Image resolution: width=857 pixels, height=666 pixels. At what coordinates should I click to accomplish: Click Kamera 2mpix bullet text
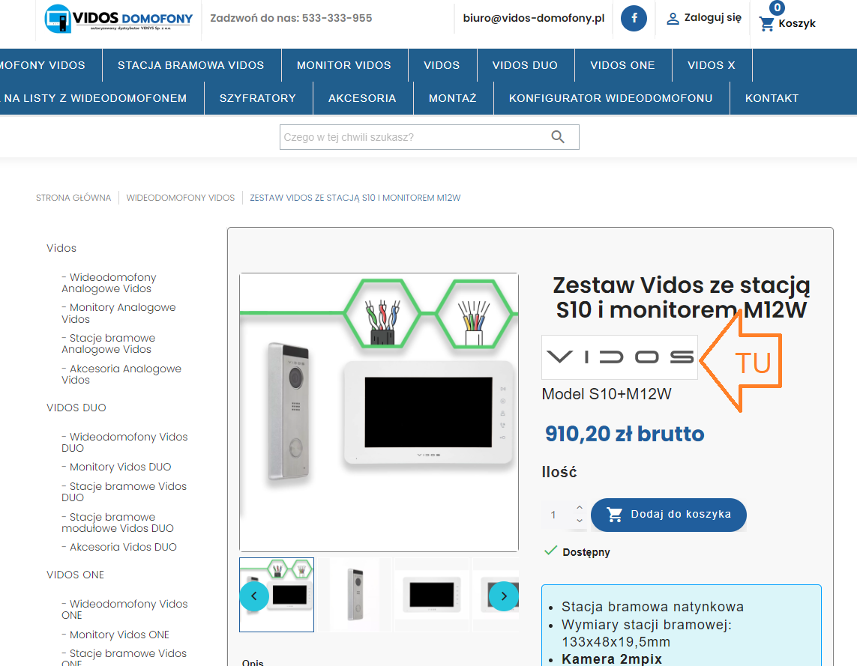click(612, 659)
